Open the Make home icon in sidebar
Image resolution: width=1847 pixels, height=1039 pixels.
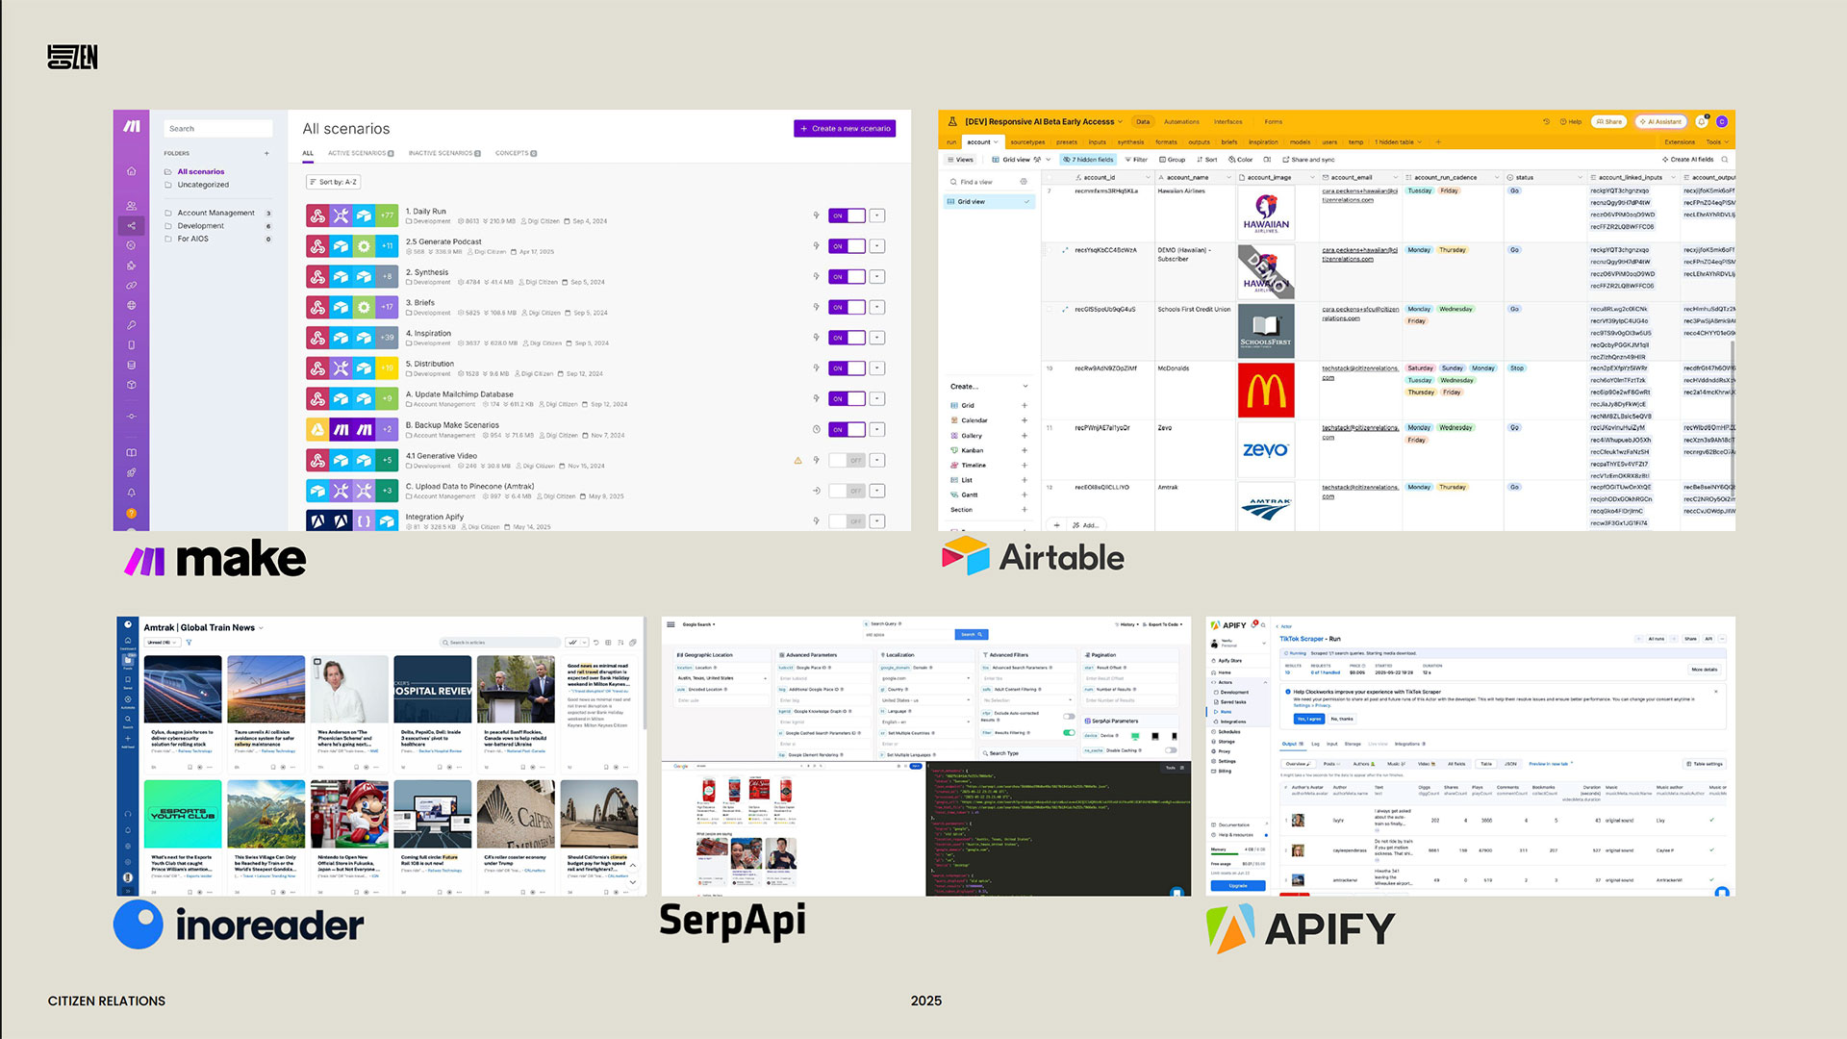point(131,171)
